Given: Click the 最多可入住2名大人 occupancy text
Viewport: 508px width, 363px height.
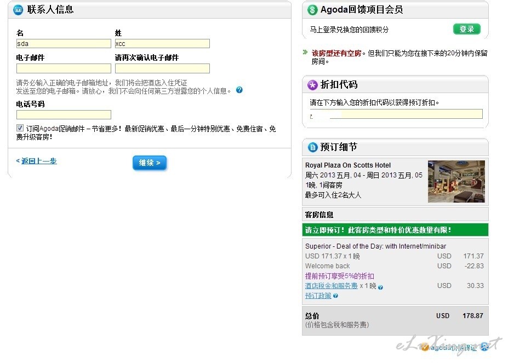Looking at the screenshot, I should pyautogui.click(x=333, y=195).
